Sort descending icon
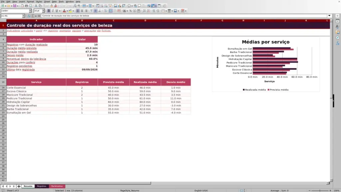The height and width of the screenshot is (192, 341). (x=106, y=6)
